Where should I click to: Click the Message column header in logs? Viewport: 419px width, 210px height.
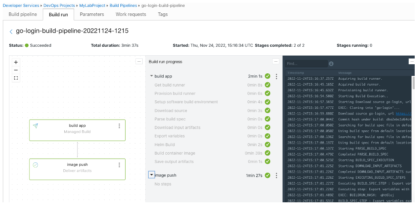345,73
